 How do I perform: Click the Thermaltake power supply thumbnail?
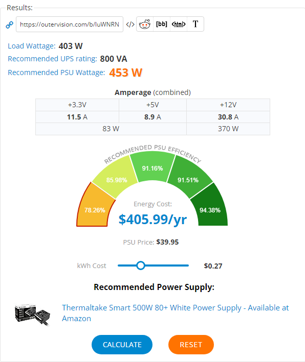[32, 315]
